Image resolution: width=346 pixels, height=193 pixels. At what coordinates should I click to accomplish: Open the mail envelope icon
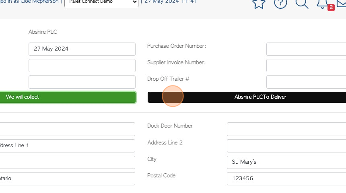click(x=342, y=3)
